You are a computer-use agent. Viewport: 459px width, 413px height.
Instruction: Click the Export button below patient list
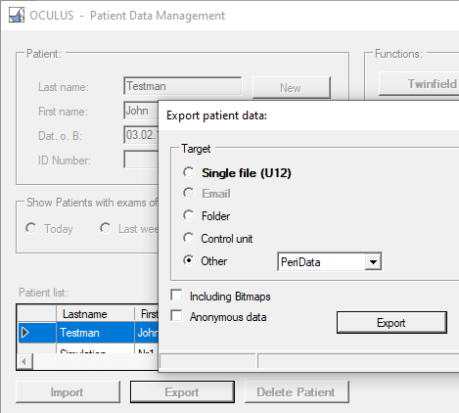click(182, 391)
